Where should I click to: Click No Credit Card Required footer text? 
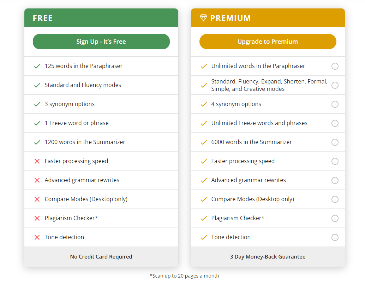coord(101,257)
